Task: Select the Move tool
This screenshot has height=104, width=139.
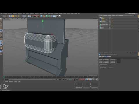Action: click(10, 16)
